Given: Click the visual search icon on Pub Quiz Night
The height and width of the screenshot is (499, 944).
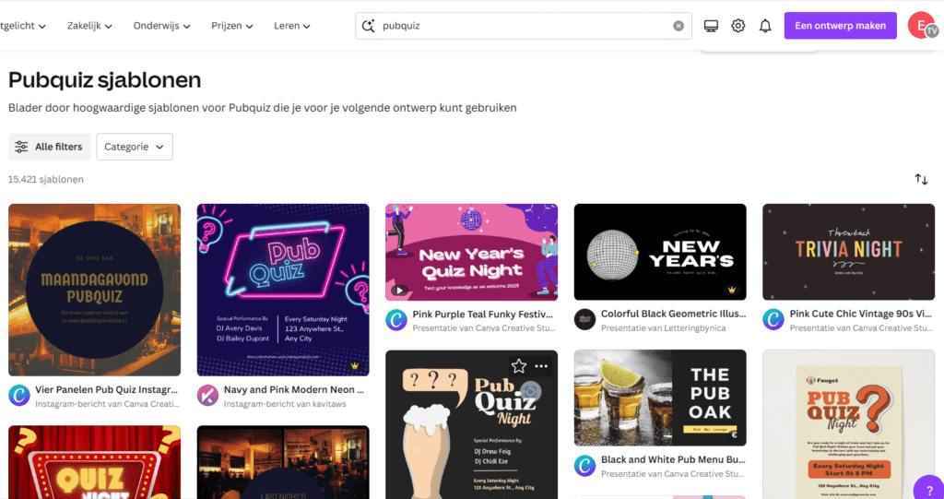Looking at the screenshot, I should pos(530,392).
